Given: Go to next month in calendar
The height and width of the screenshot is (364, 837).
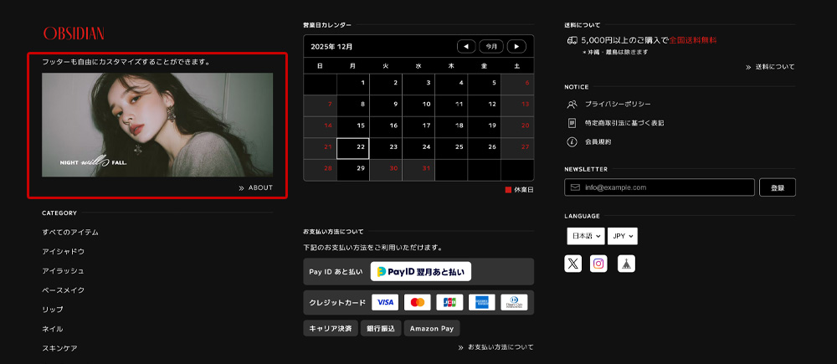Looking at the screenshot, I should pos(517,46).
